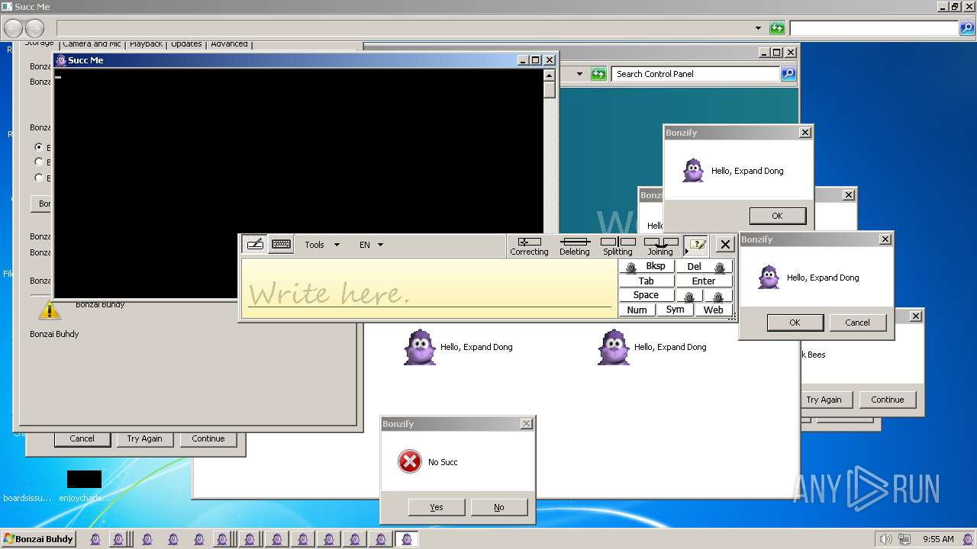Click the Succ Me title bar Bonzi icon
This screenshot has width=977, height=549.
pyautogui.click(x=61, y=60)
